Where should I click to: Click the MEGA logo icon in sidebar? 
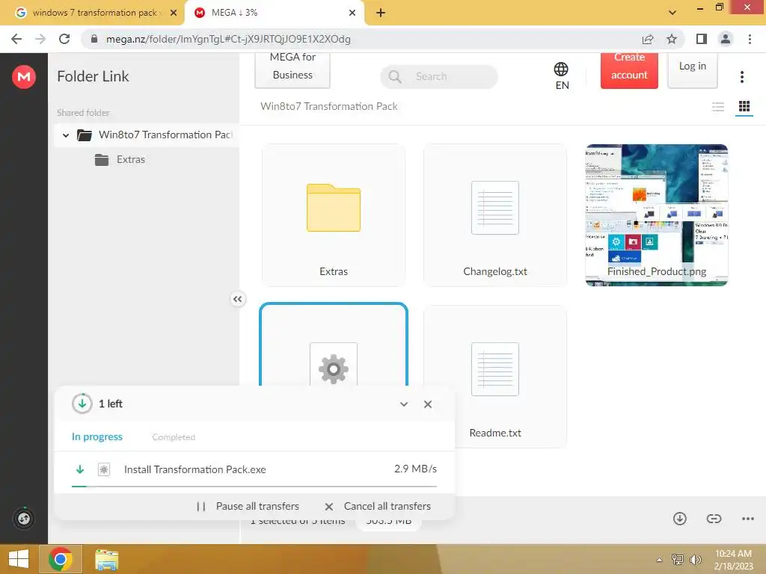(23, 77)
